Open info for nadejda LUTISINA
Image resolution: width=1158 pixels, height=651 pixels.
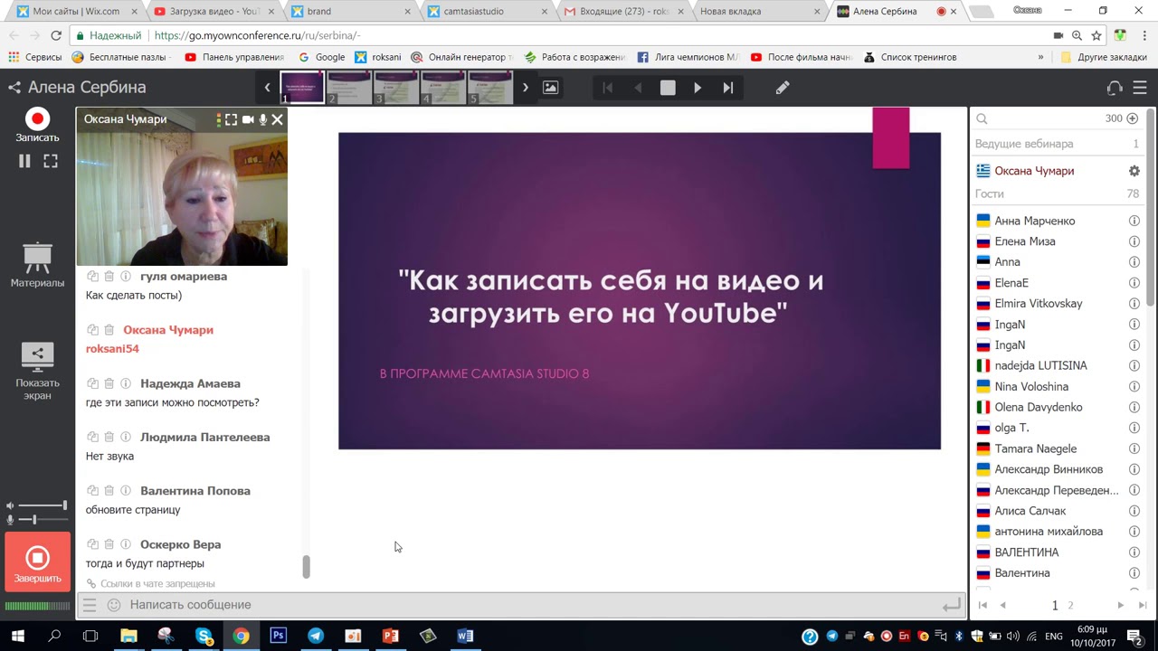[1134, 365]
